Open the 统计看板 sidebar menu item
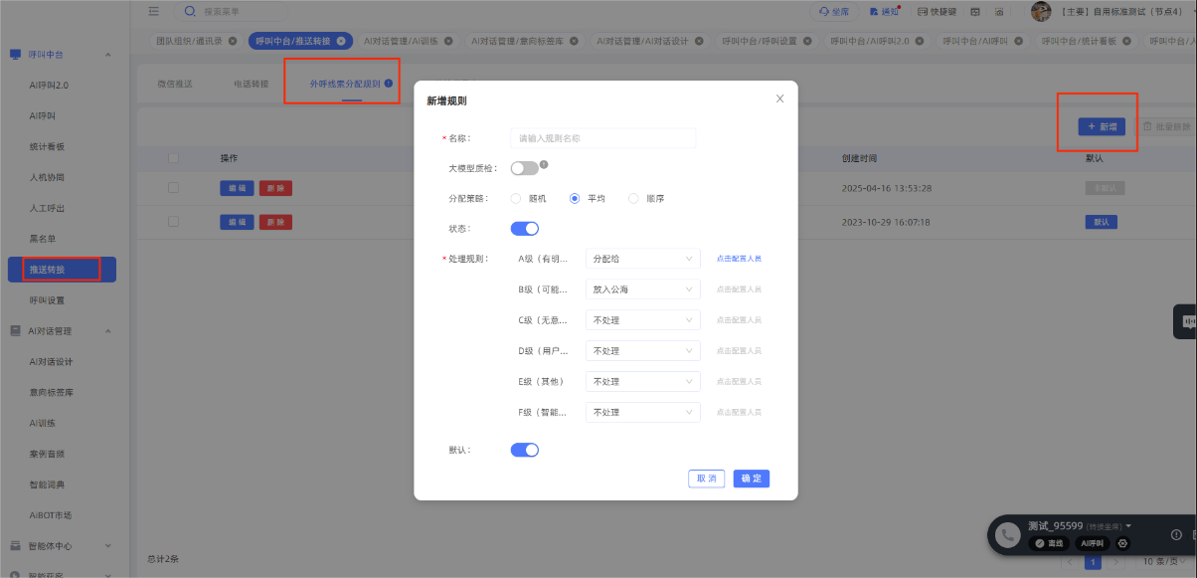Viewport: 1197px width, 578px height. 47,146
